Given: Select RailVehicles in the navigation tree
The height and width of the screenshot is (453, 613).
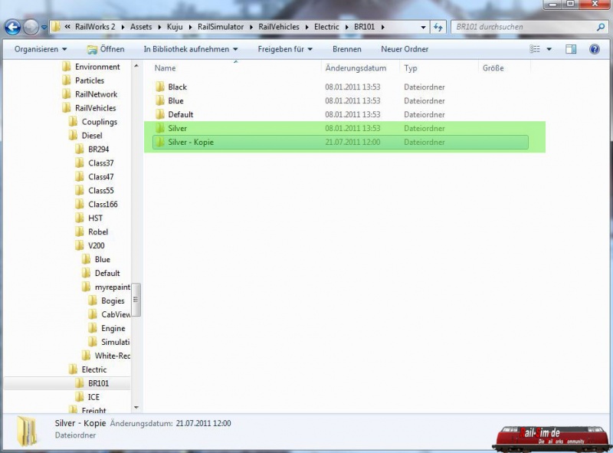Looking at the screenshot, I should (89, 108).
